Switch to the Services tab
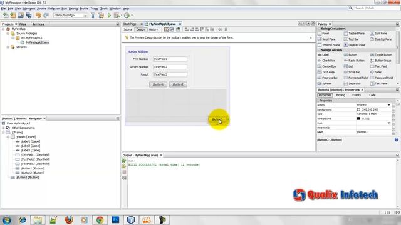The height and width of the screenshot is (225, 401). pyautogui.click(x=38, y=24)
